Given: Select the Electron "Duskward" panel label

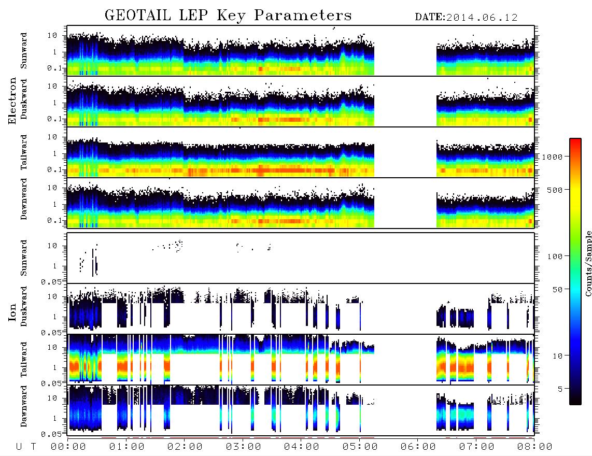Looking at the screenshot, I should tap(24, 99).
